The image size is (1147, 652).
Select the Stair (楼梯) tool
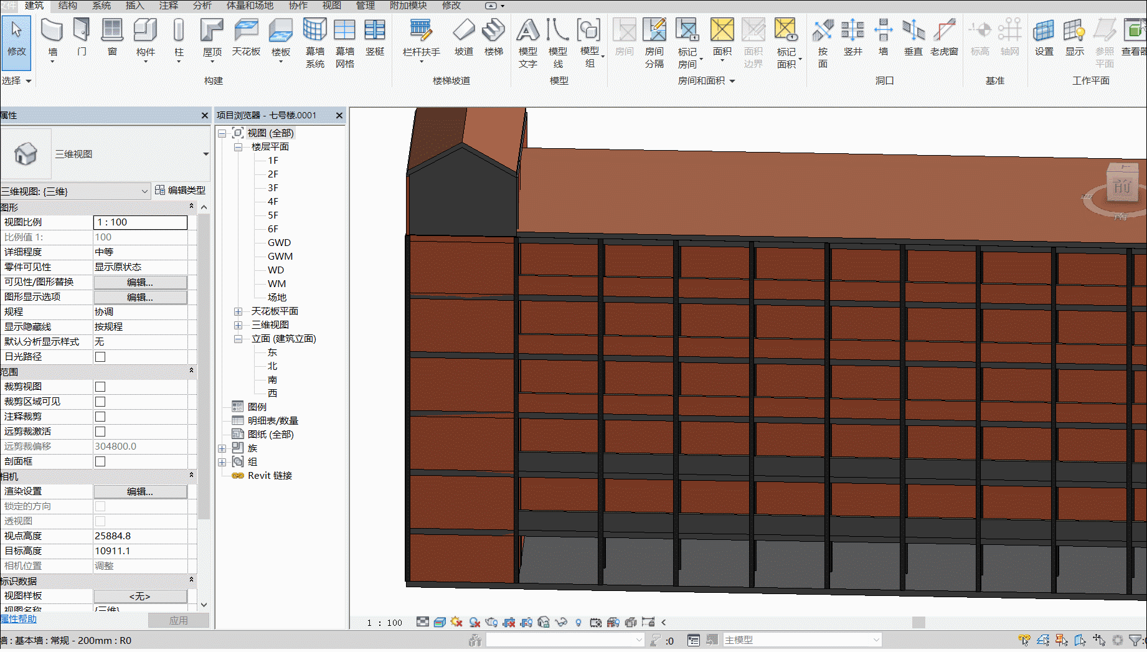coord(494,37)
